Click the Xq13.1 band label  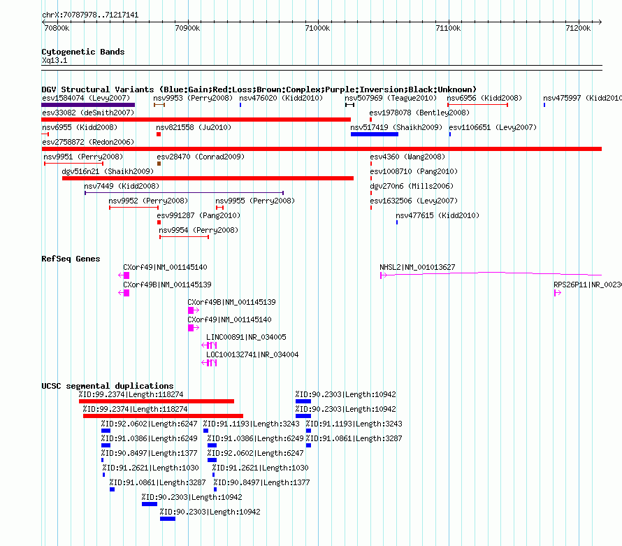click(55, 60)
